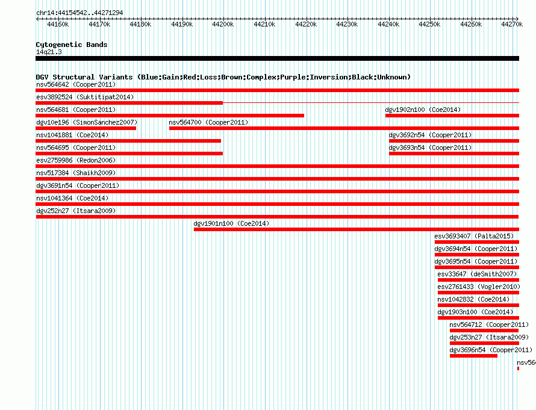Open the nsv564712 (Cooper2011) variant label
536x410 pixels.
[x=489, y=325]
